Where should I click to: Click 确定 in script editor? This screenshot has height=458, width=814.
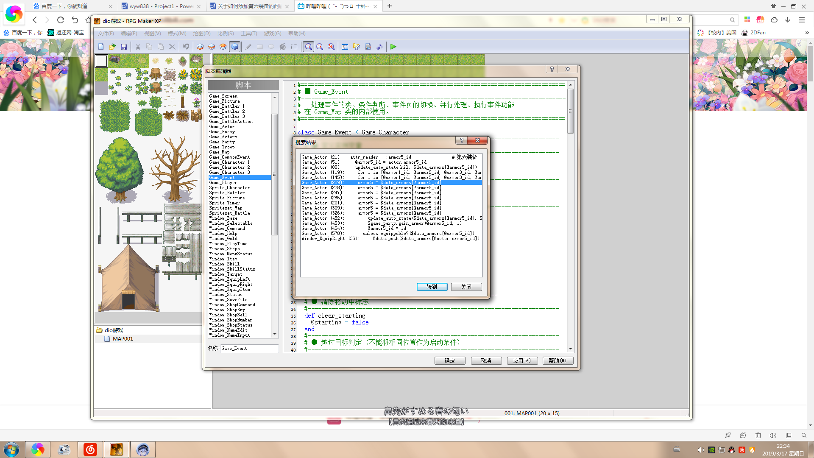coord(450,361)
